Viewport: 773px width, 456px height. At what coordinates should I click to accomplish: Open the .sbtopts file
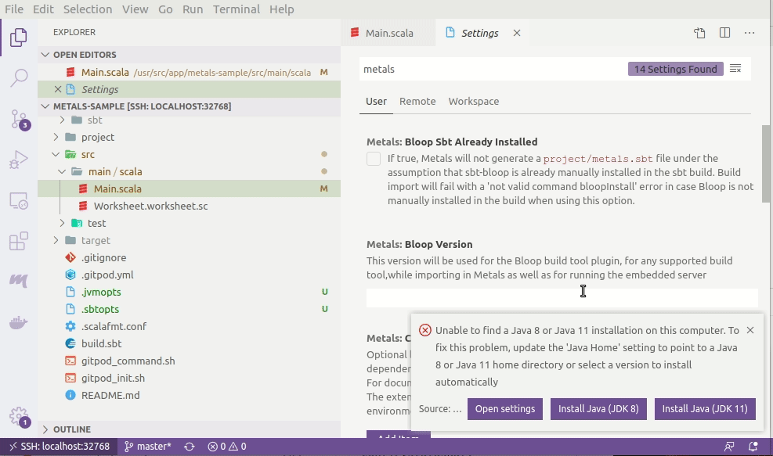tap(189, 309)
